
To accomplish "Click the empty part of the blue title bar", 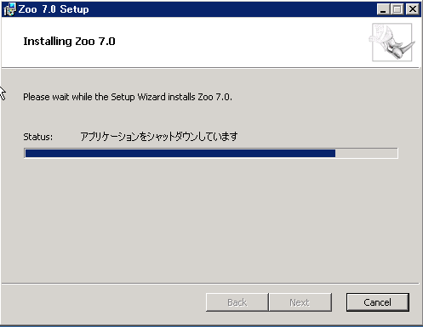I will click(232, 9).
